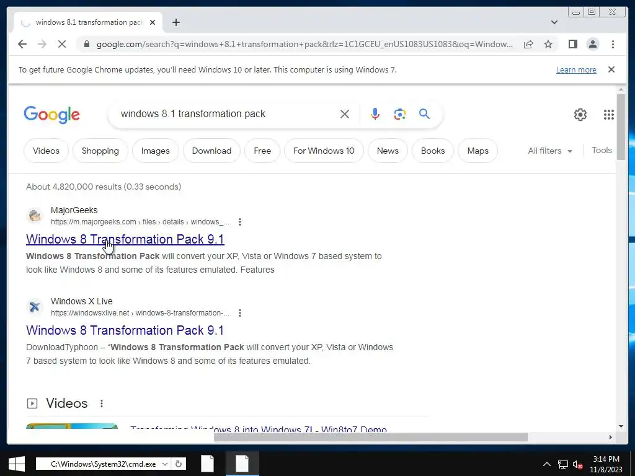The height and width of the screenshot is (476, 635).
Task: Filter results by Videos
Action: [x=46, y=151]
